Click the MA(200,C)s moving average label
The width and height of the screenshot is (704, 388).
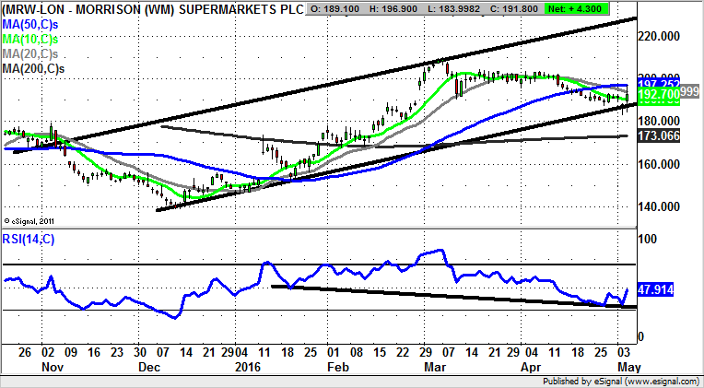[x=33, y=67]
